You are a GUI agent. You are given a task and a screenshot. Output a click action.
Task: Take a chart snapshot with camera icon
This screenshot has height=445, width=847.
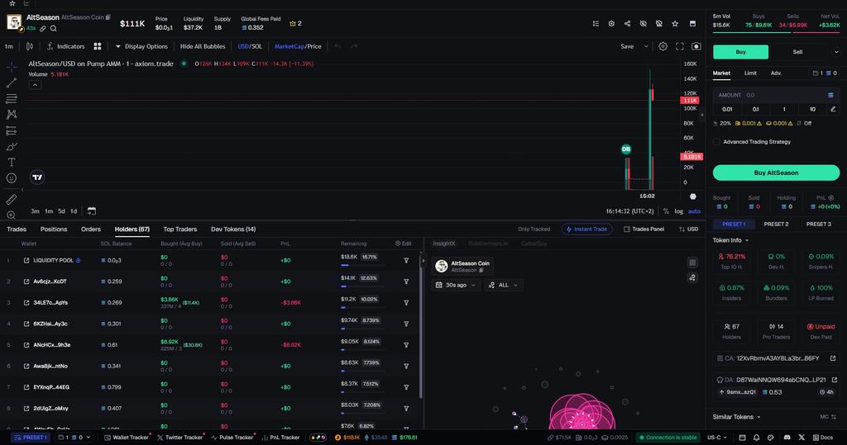pyautogui.click(x=696, y=46)
